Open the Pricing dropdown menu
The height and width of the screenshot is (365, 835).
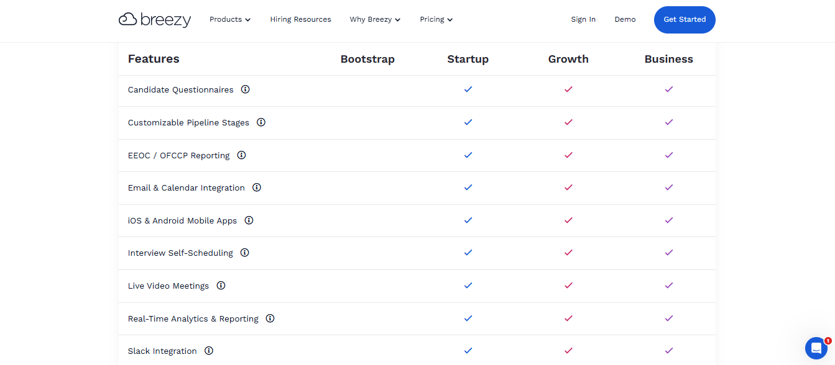(436, 19)
